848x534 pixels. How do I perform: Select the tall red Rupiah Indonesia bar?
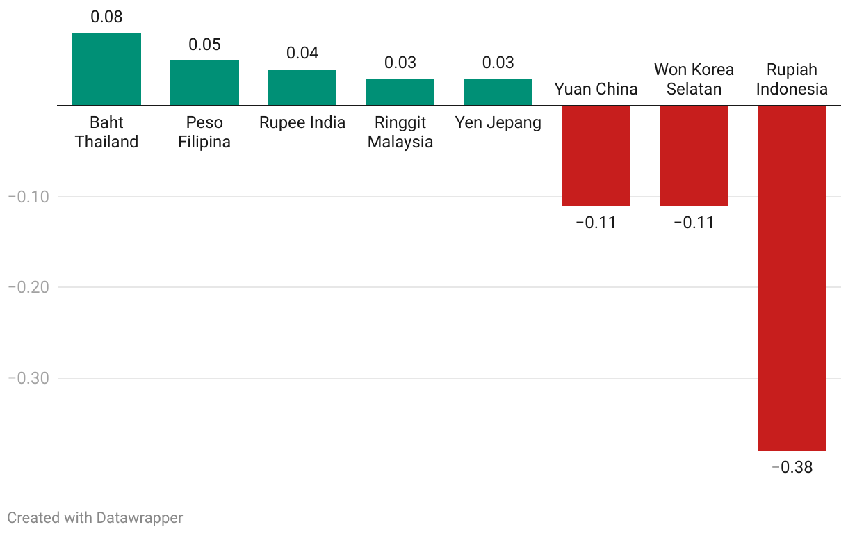click(792, 278)
